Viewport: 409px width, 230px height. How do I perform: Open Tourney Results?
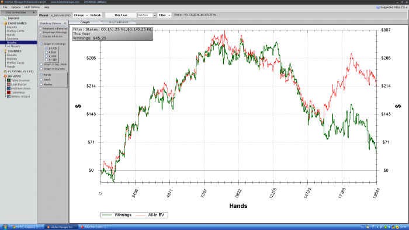12,55
